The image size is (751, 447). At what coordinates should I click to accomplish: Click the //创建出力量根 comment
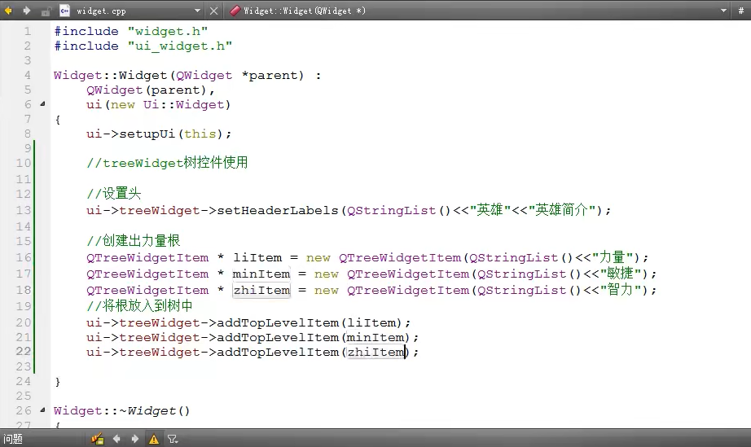(133, 241)
